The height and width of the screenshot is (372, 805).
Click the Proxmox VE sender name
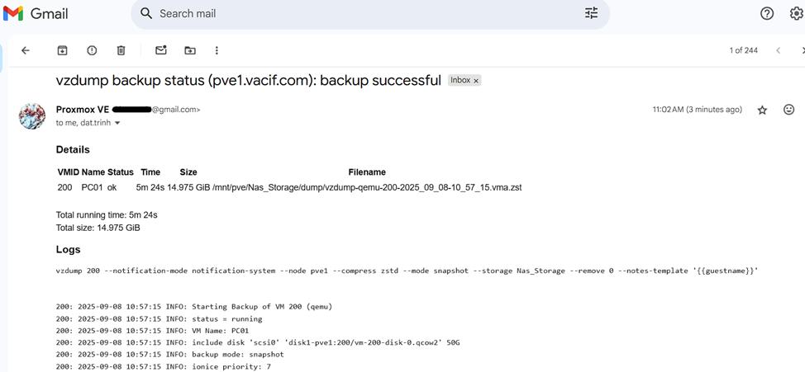(x=82, y=109)
